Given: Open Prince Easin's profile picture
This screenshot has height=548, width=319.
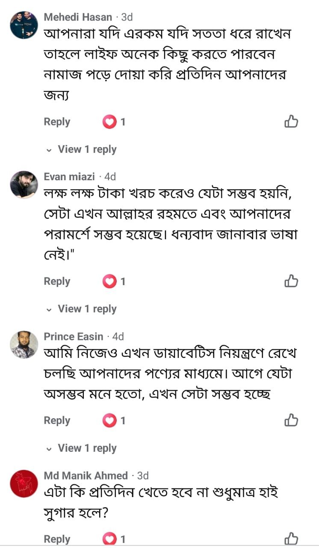Looking at the screenshot, I should pos(24,344).
